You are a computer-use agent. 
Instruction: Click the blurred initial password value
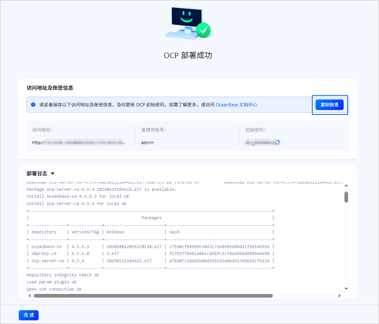point(261,143)
